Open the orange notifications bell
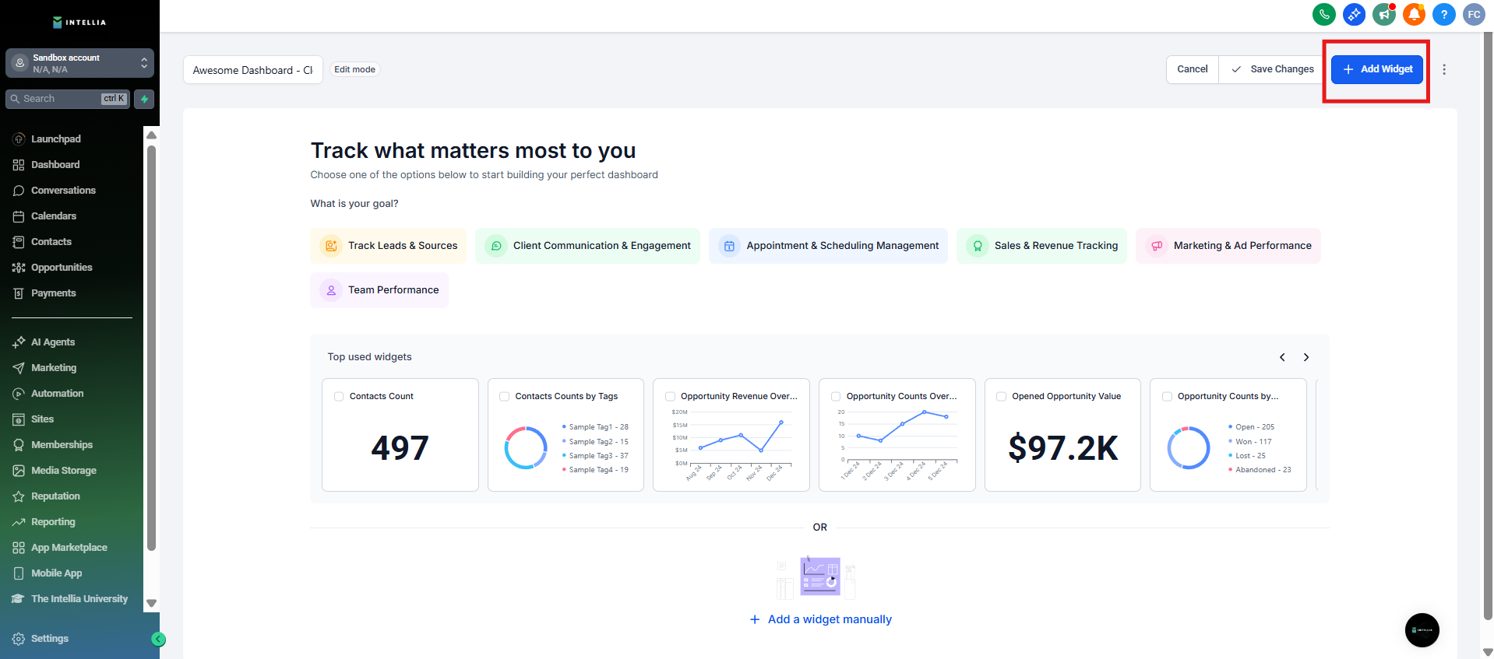 click(x=1414, y=14)
